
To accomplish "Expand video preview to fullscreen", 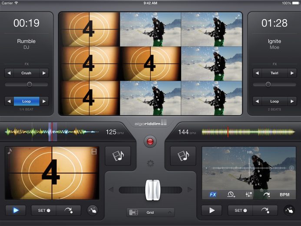I will tap(238, 17).
